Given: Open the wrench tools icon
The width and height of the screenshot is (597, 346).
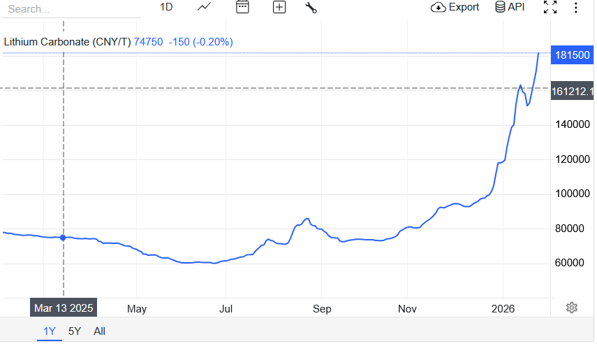Looking at the screenshot, I should pyautogui.click(x=311, y=8).
